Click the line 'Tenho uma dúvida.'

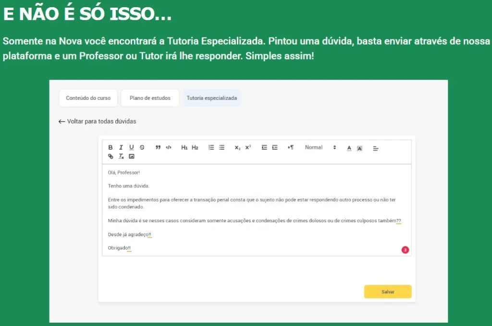pyautogui.click(x=129, y=186)
